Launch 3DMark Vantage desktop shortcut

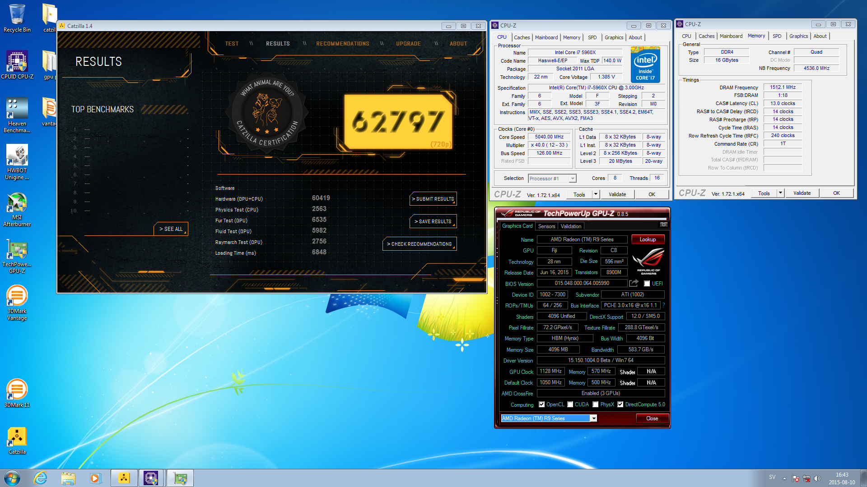click(x=17, y=303)
